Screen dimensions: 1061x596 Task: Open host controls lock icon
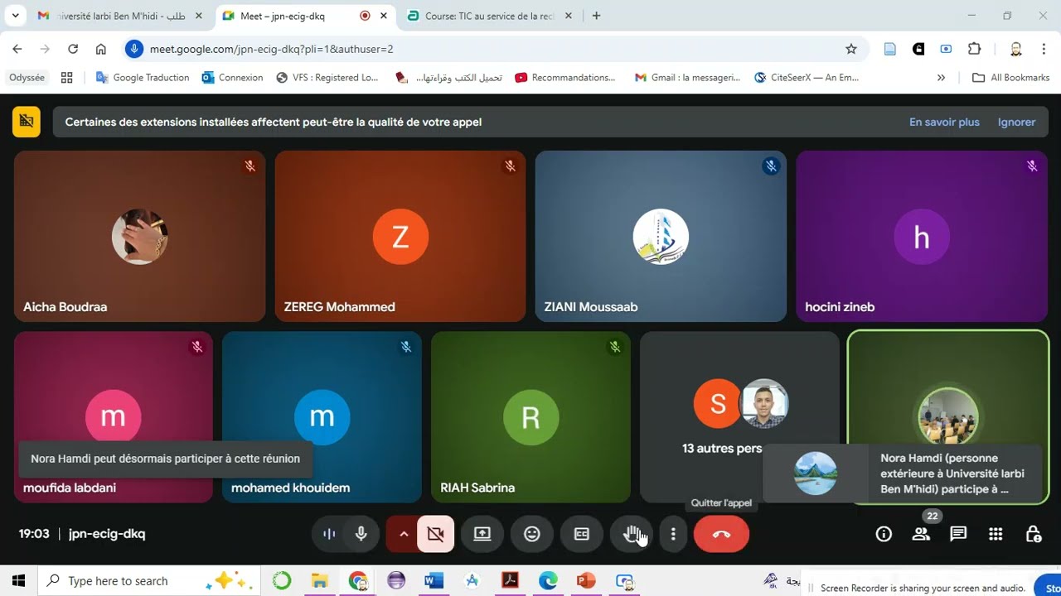point(1033,534)
